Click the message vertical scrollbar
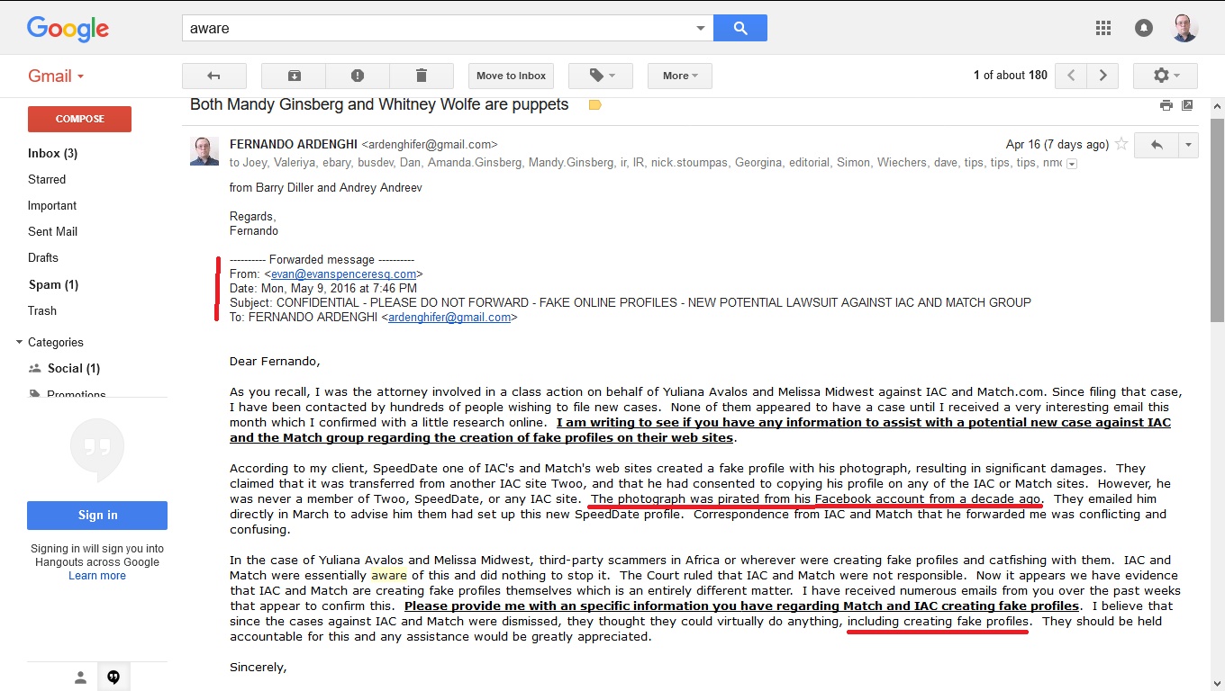Screen dimensions: 1225x691 (x=1217, y=220)
